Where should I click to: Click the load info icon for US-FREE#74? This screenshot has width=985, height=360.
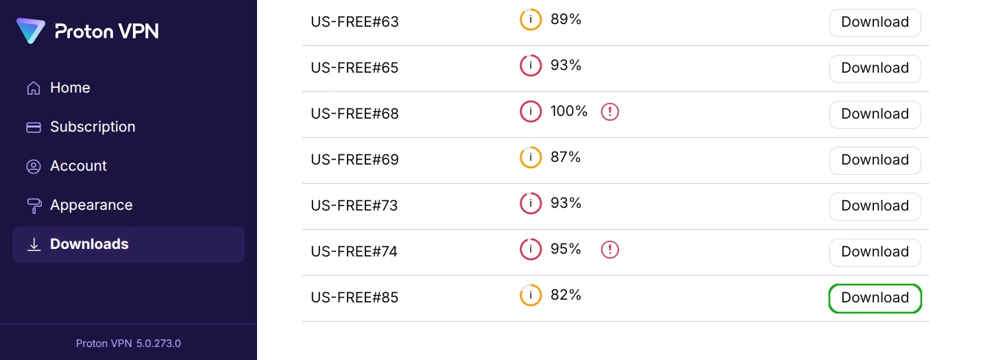531,250
